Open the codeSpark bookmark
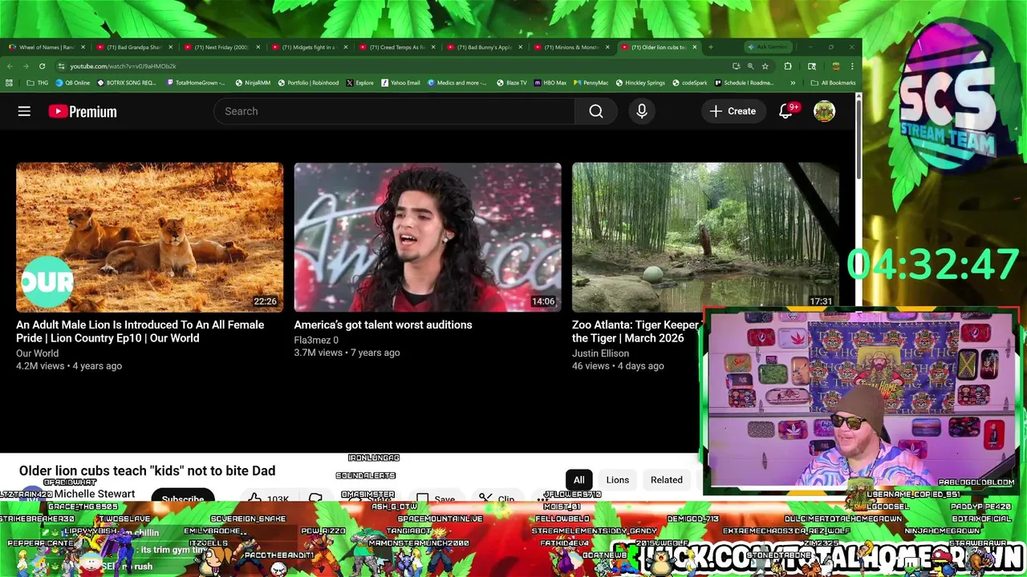Viewport: 1027px width, 577px height. click(x=690, y=83)
